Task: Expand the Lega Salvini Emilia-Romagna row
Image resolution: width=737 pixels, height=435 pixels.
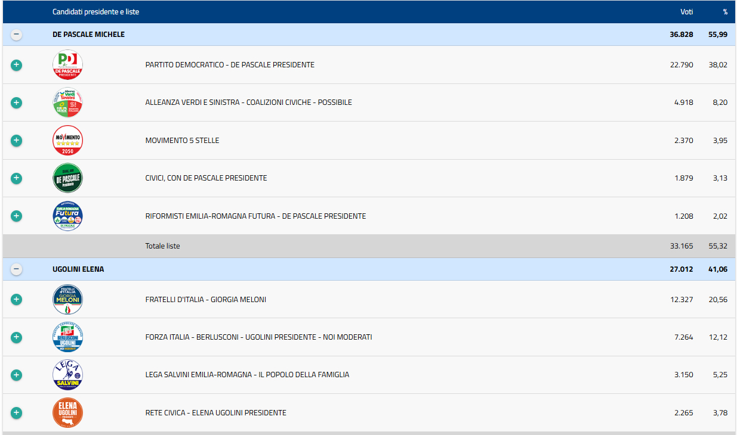Action: [x=17, y=375]
